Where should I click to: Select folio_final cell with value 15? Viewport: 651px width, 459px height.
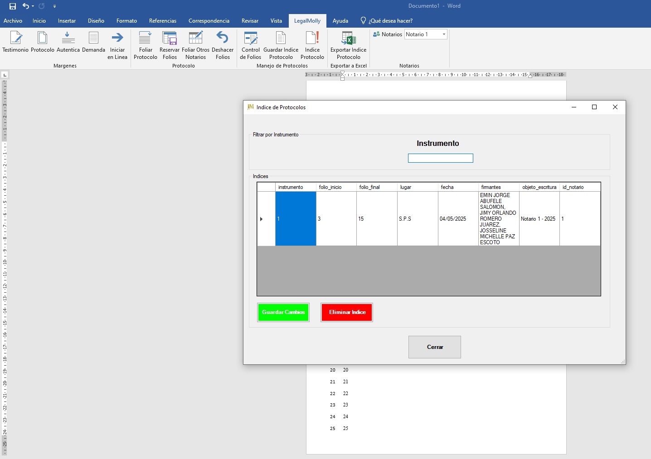pyautogui.click(x=377, y=219)
